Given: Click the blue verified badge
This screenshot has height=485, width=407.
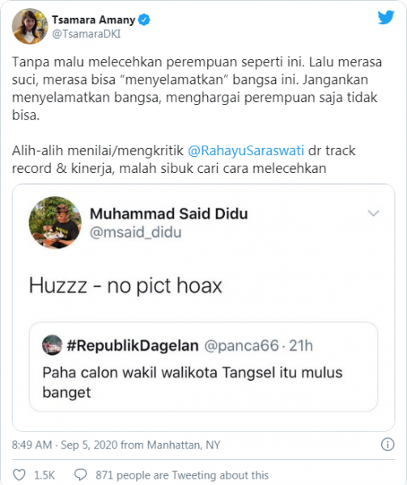Looking at the screenshot, I should pos(144,19).
